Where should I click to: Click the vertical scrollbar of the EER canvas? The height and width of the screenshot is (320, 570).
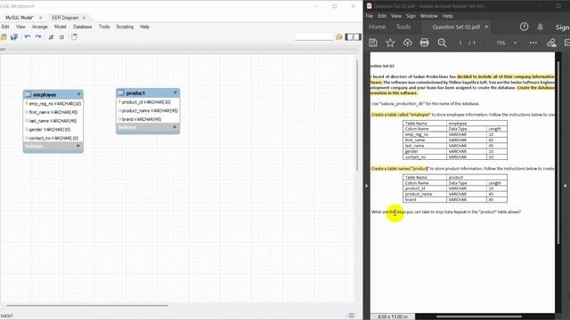(357, 116)
